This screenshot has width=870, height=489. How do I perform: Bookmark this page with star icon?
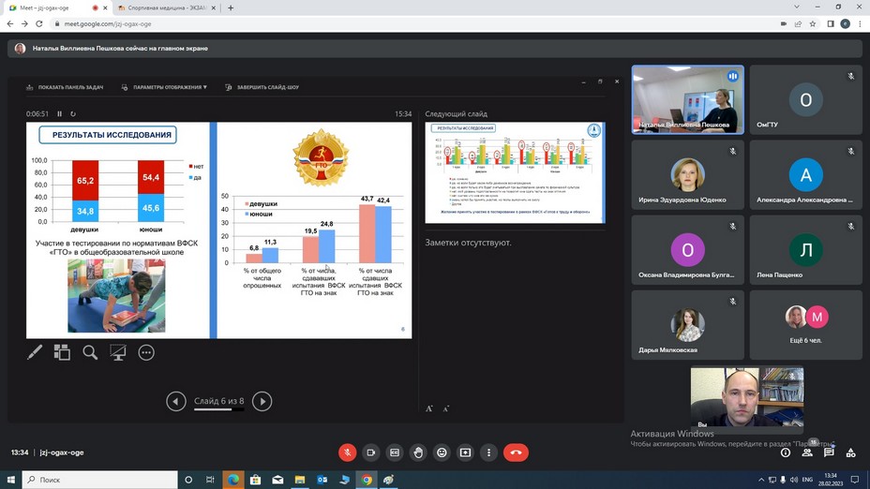[813, 23]
